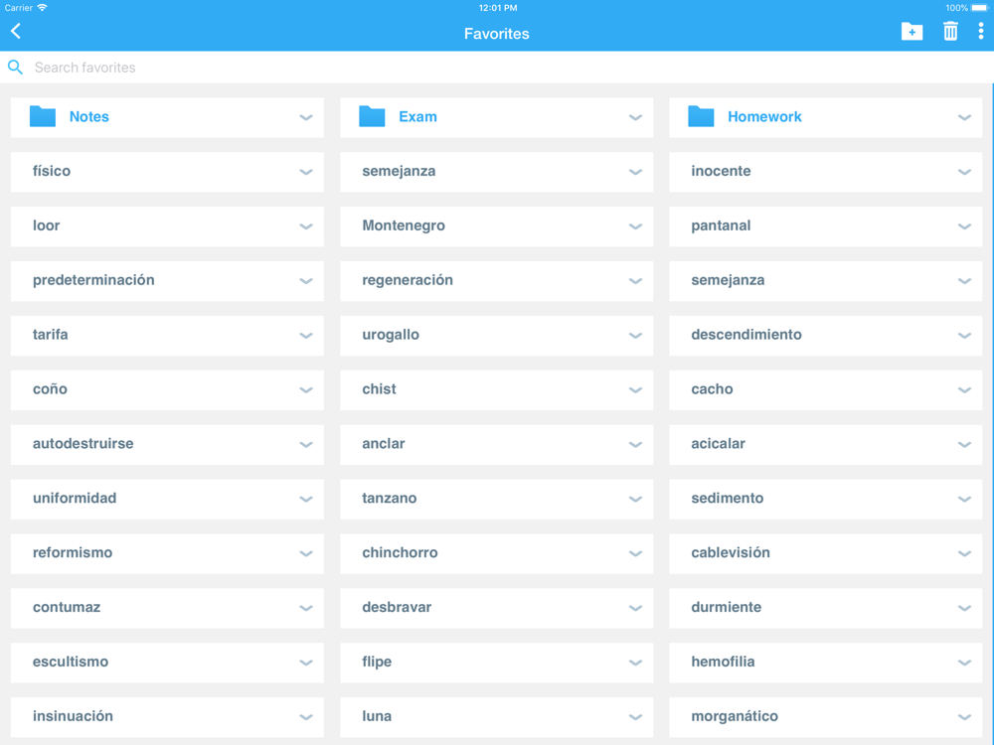Select the word uniformidad
Image resolution: width=994 pixels, height=745 pixels.
pos(75,498)
